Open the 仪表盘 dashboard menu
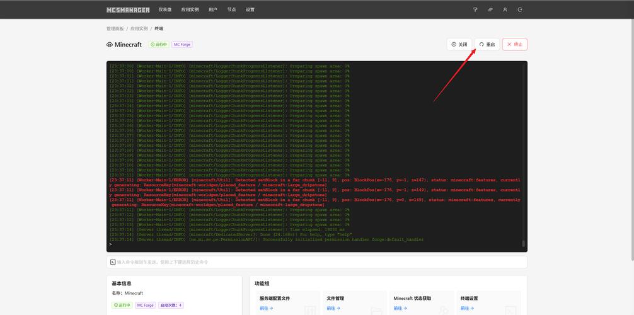Viewport: 634px width, 315px height. tap(164, 10)
